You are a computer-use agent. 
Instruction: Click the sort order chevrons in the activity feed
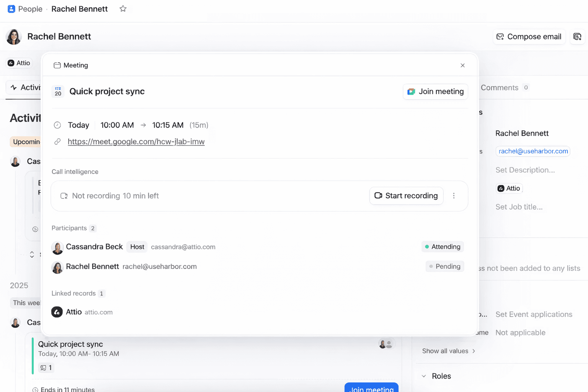(32, 254)
